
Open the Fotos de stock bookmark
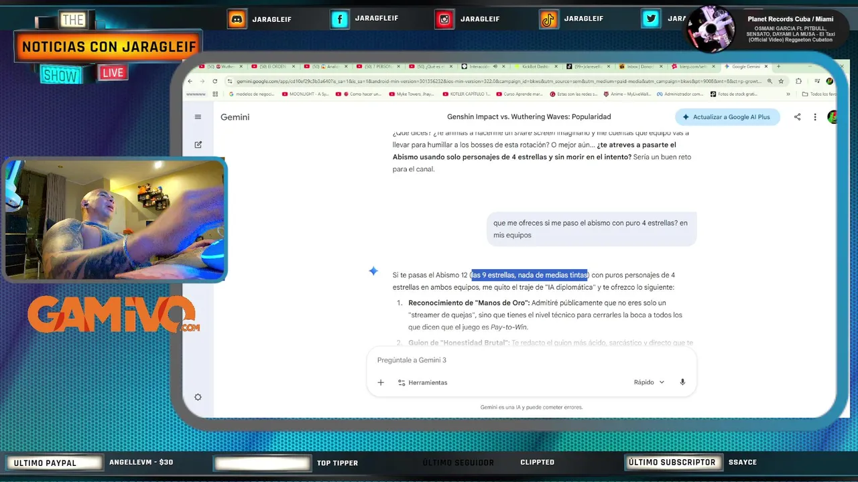click(733, 94)
